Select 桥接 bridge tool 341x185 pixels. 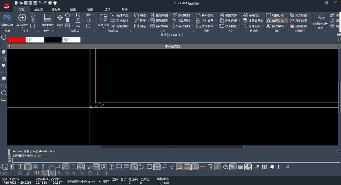(140, 21)
